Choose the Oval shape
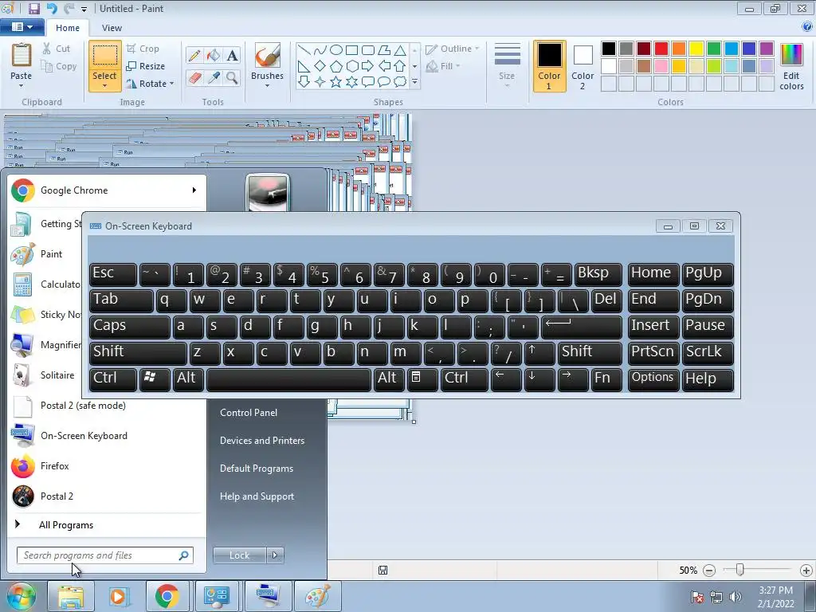The image size is (816, 612). click(336, 50)
